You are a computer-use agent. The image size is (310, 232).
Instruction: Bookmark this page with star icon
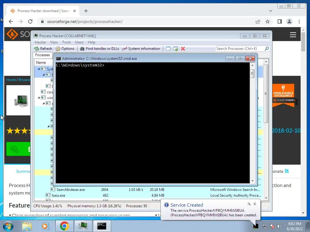pos(268,21)
